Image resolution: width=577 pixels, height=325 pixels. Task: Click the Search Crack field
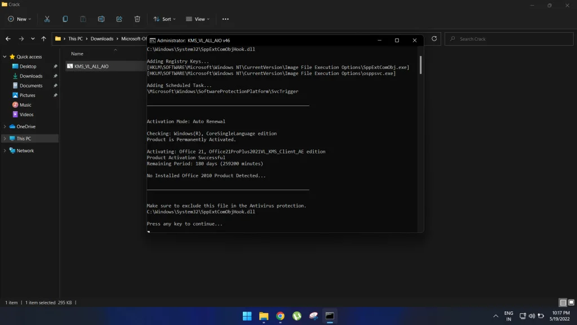[509, 39]
